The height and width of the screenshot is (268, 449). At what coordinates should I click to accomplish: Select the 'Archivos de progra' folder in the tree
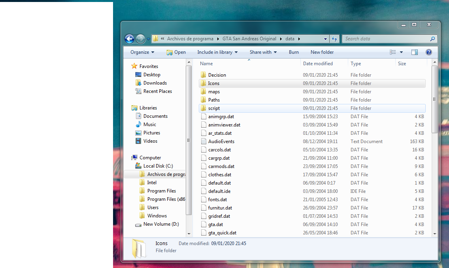coord(166,174)
